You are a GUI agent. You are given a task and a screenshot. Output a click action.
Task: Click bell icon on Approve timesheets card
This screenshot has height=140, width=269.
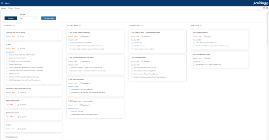point(18,105)
